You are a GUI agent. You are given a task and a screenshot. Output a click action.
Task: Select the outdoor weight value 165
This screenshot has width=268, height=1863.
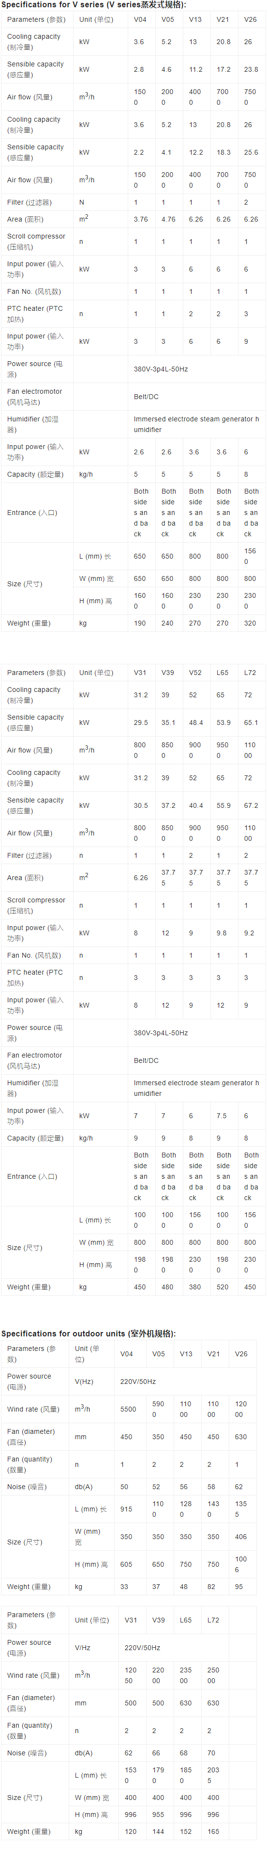click(x=214, y=1832)
